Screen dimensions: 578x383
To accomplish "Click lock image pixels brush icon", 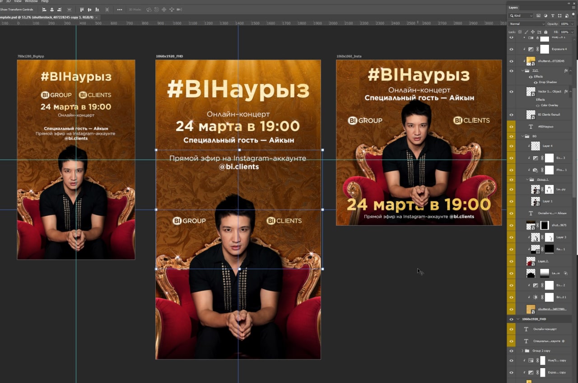I will pyautogui.click(x=527, y=32).
